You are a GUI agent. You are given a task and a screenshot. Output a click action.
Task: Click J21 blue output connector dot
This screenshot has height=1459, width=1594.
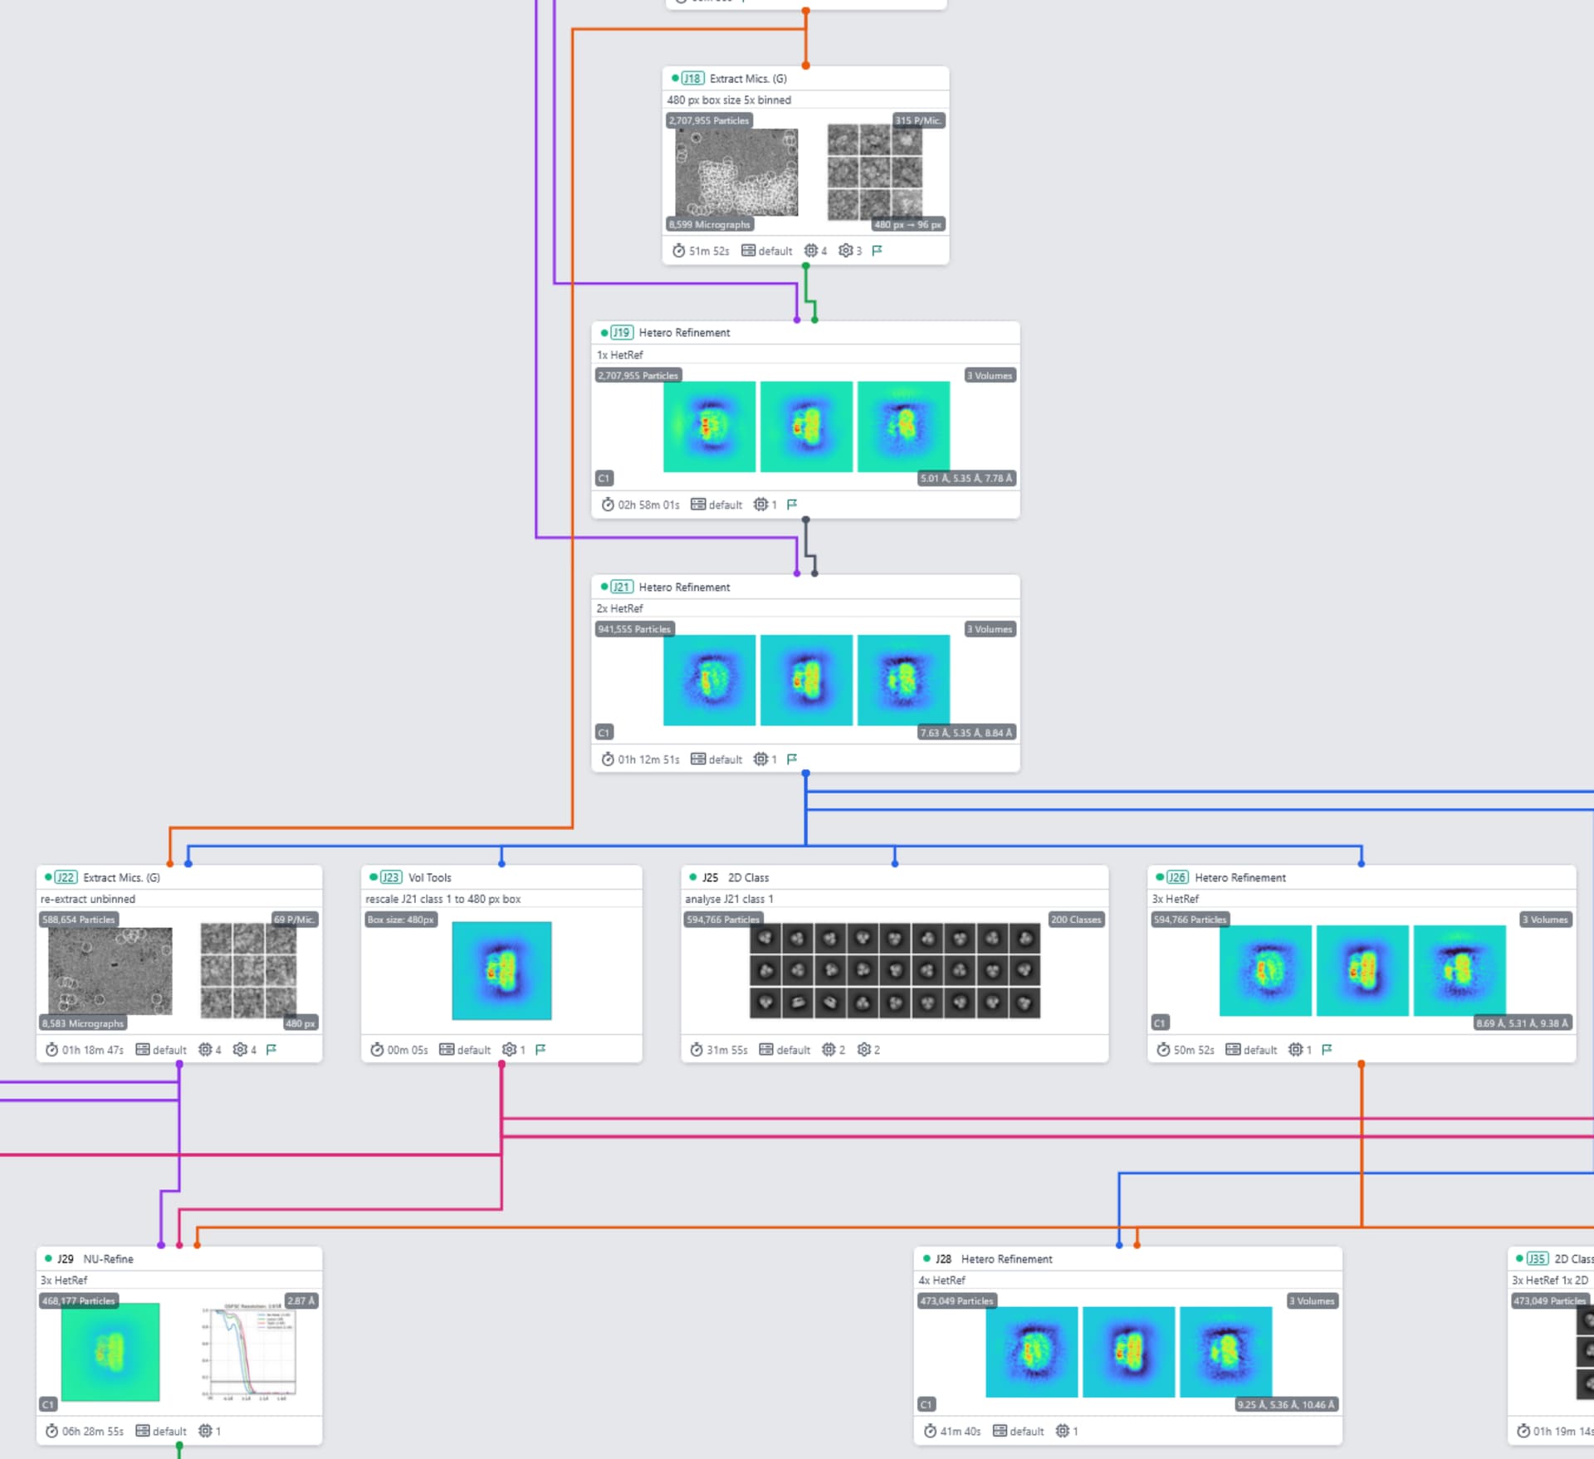tap(805, 773)
